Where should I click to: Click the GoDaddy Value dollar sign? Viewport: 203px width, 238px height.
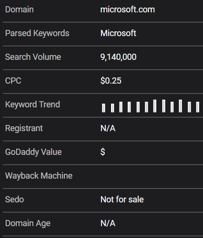[103, 152]
